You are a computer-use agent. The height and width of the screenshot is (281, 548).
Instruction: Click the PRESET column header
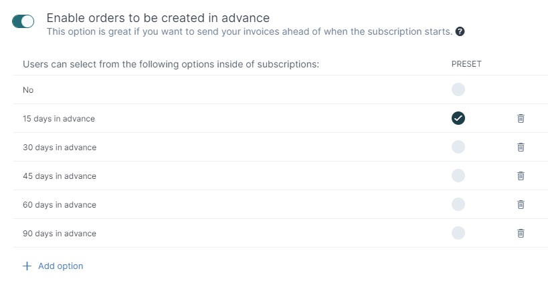(x=466, y=64)
